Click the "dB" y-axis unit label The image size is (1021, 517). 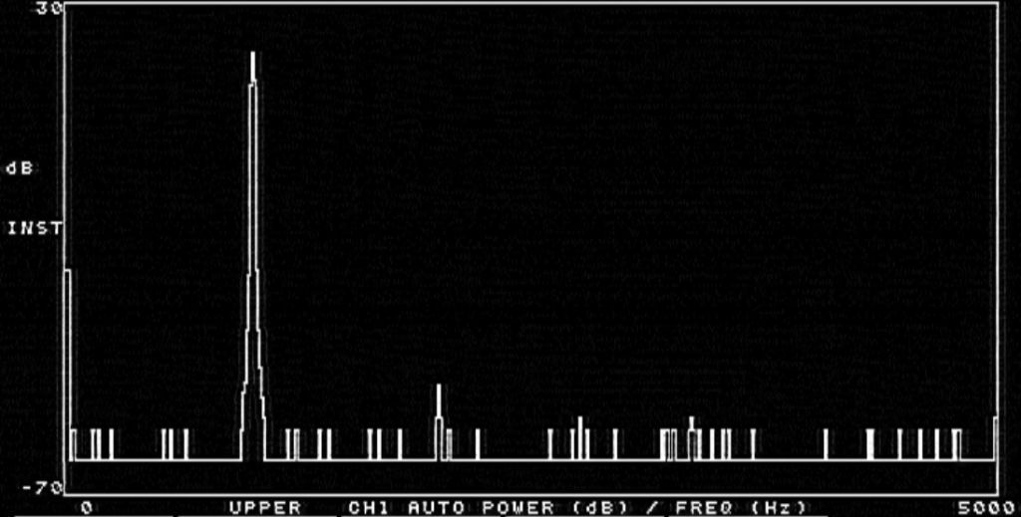point(20,168)
